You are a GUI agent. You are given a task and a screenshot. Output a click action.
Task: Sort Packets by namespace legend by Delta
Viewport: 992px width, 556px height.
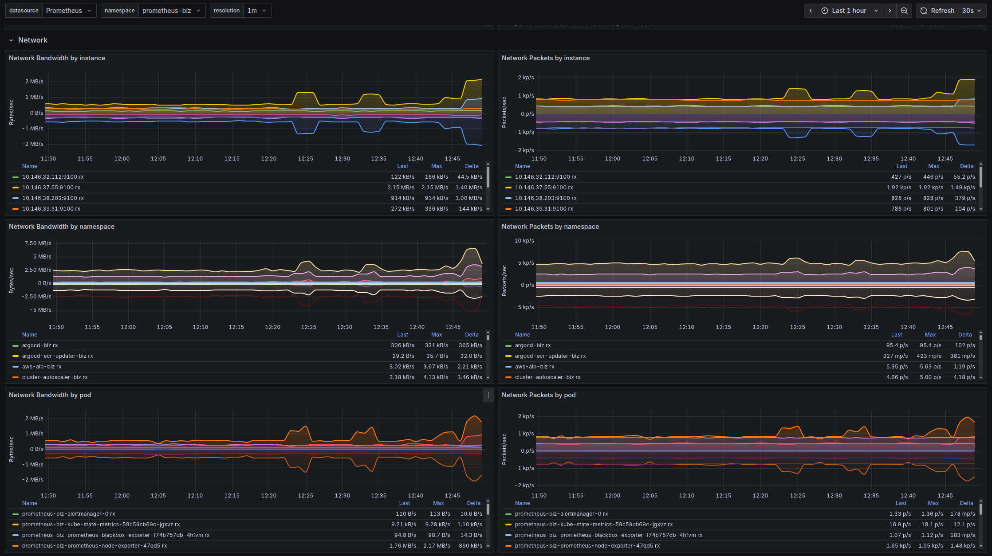[x=965, y=335]
